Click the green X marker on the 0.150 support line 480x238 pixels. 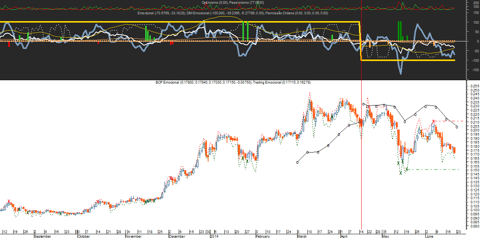pyautogui.click(x=407, y=170)
